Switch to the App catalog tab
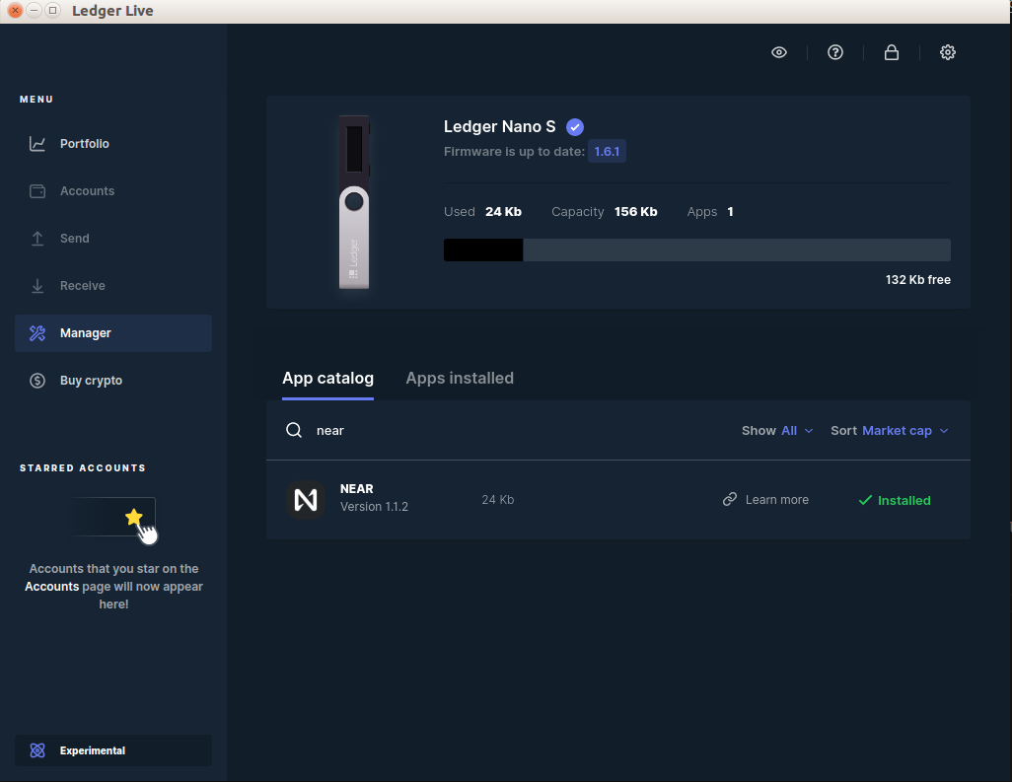This screenshot has height=782, width=1012. coord(327,378)
